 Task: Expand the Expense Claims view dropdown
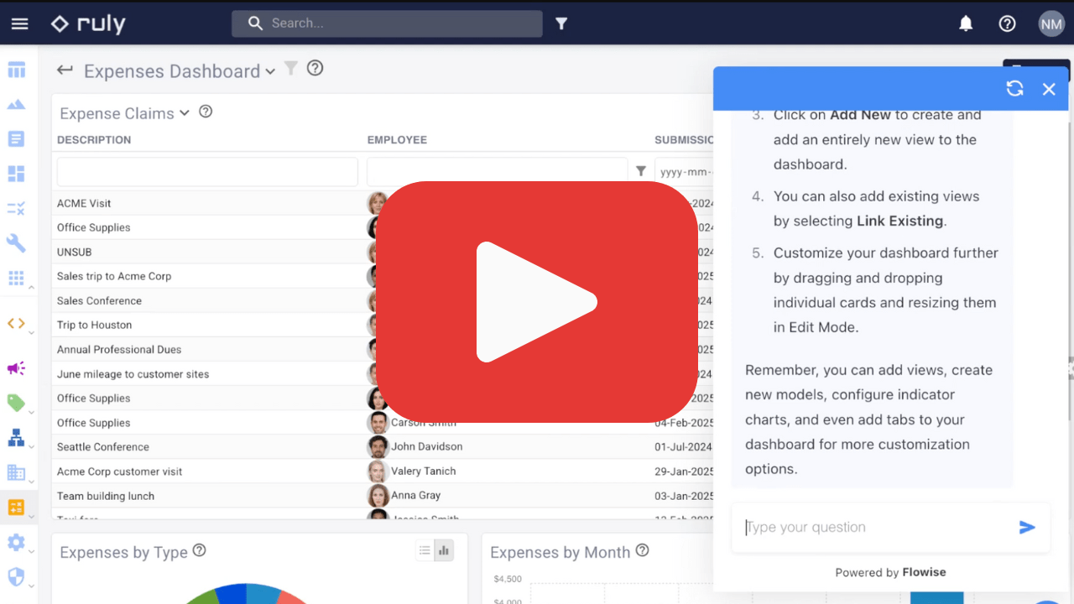185,113
